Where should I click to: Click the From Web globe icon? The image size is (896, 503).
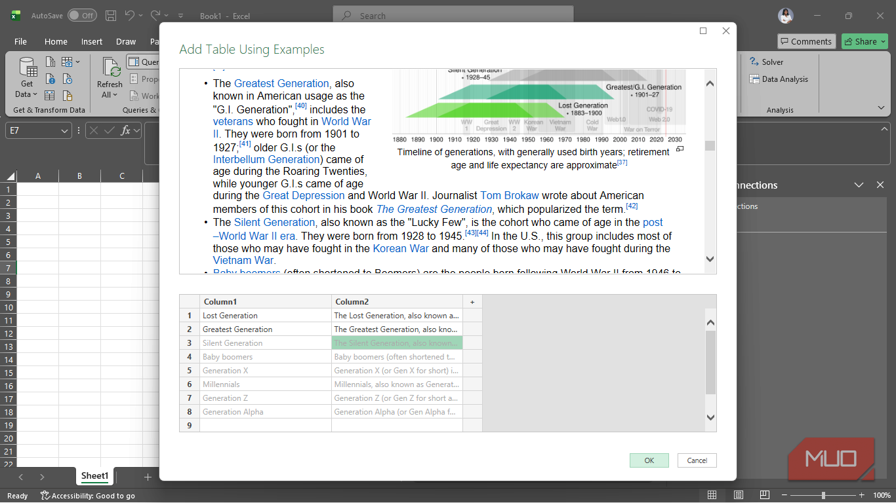pos(51,79)
